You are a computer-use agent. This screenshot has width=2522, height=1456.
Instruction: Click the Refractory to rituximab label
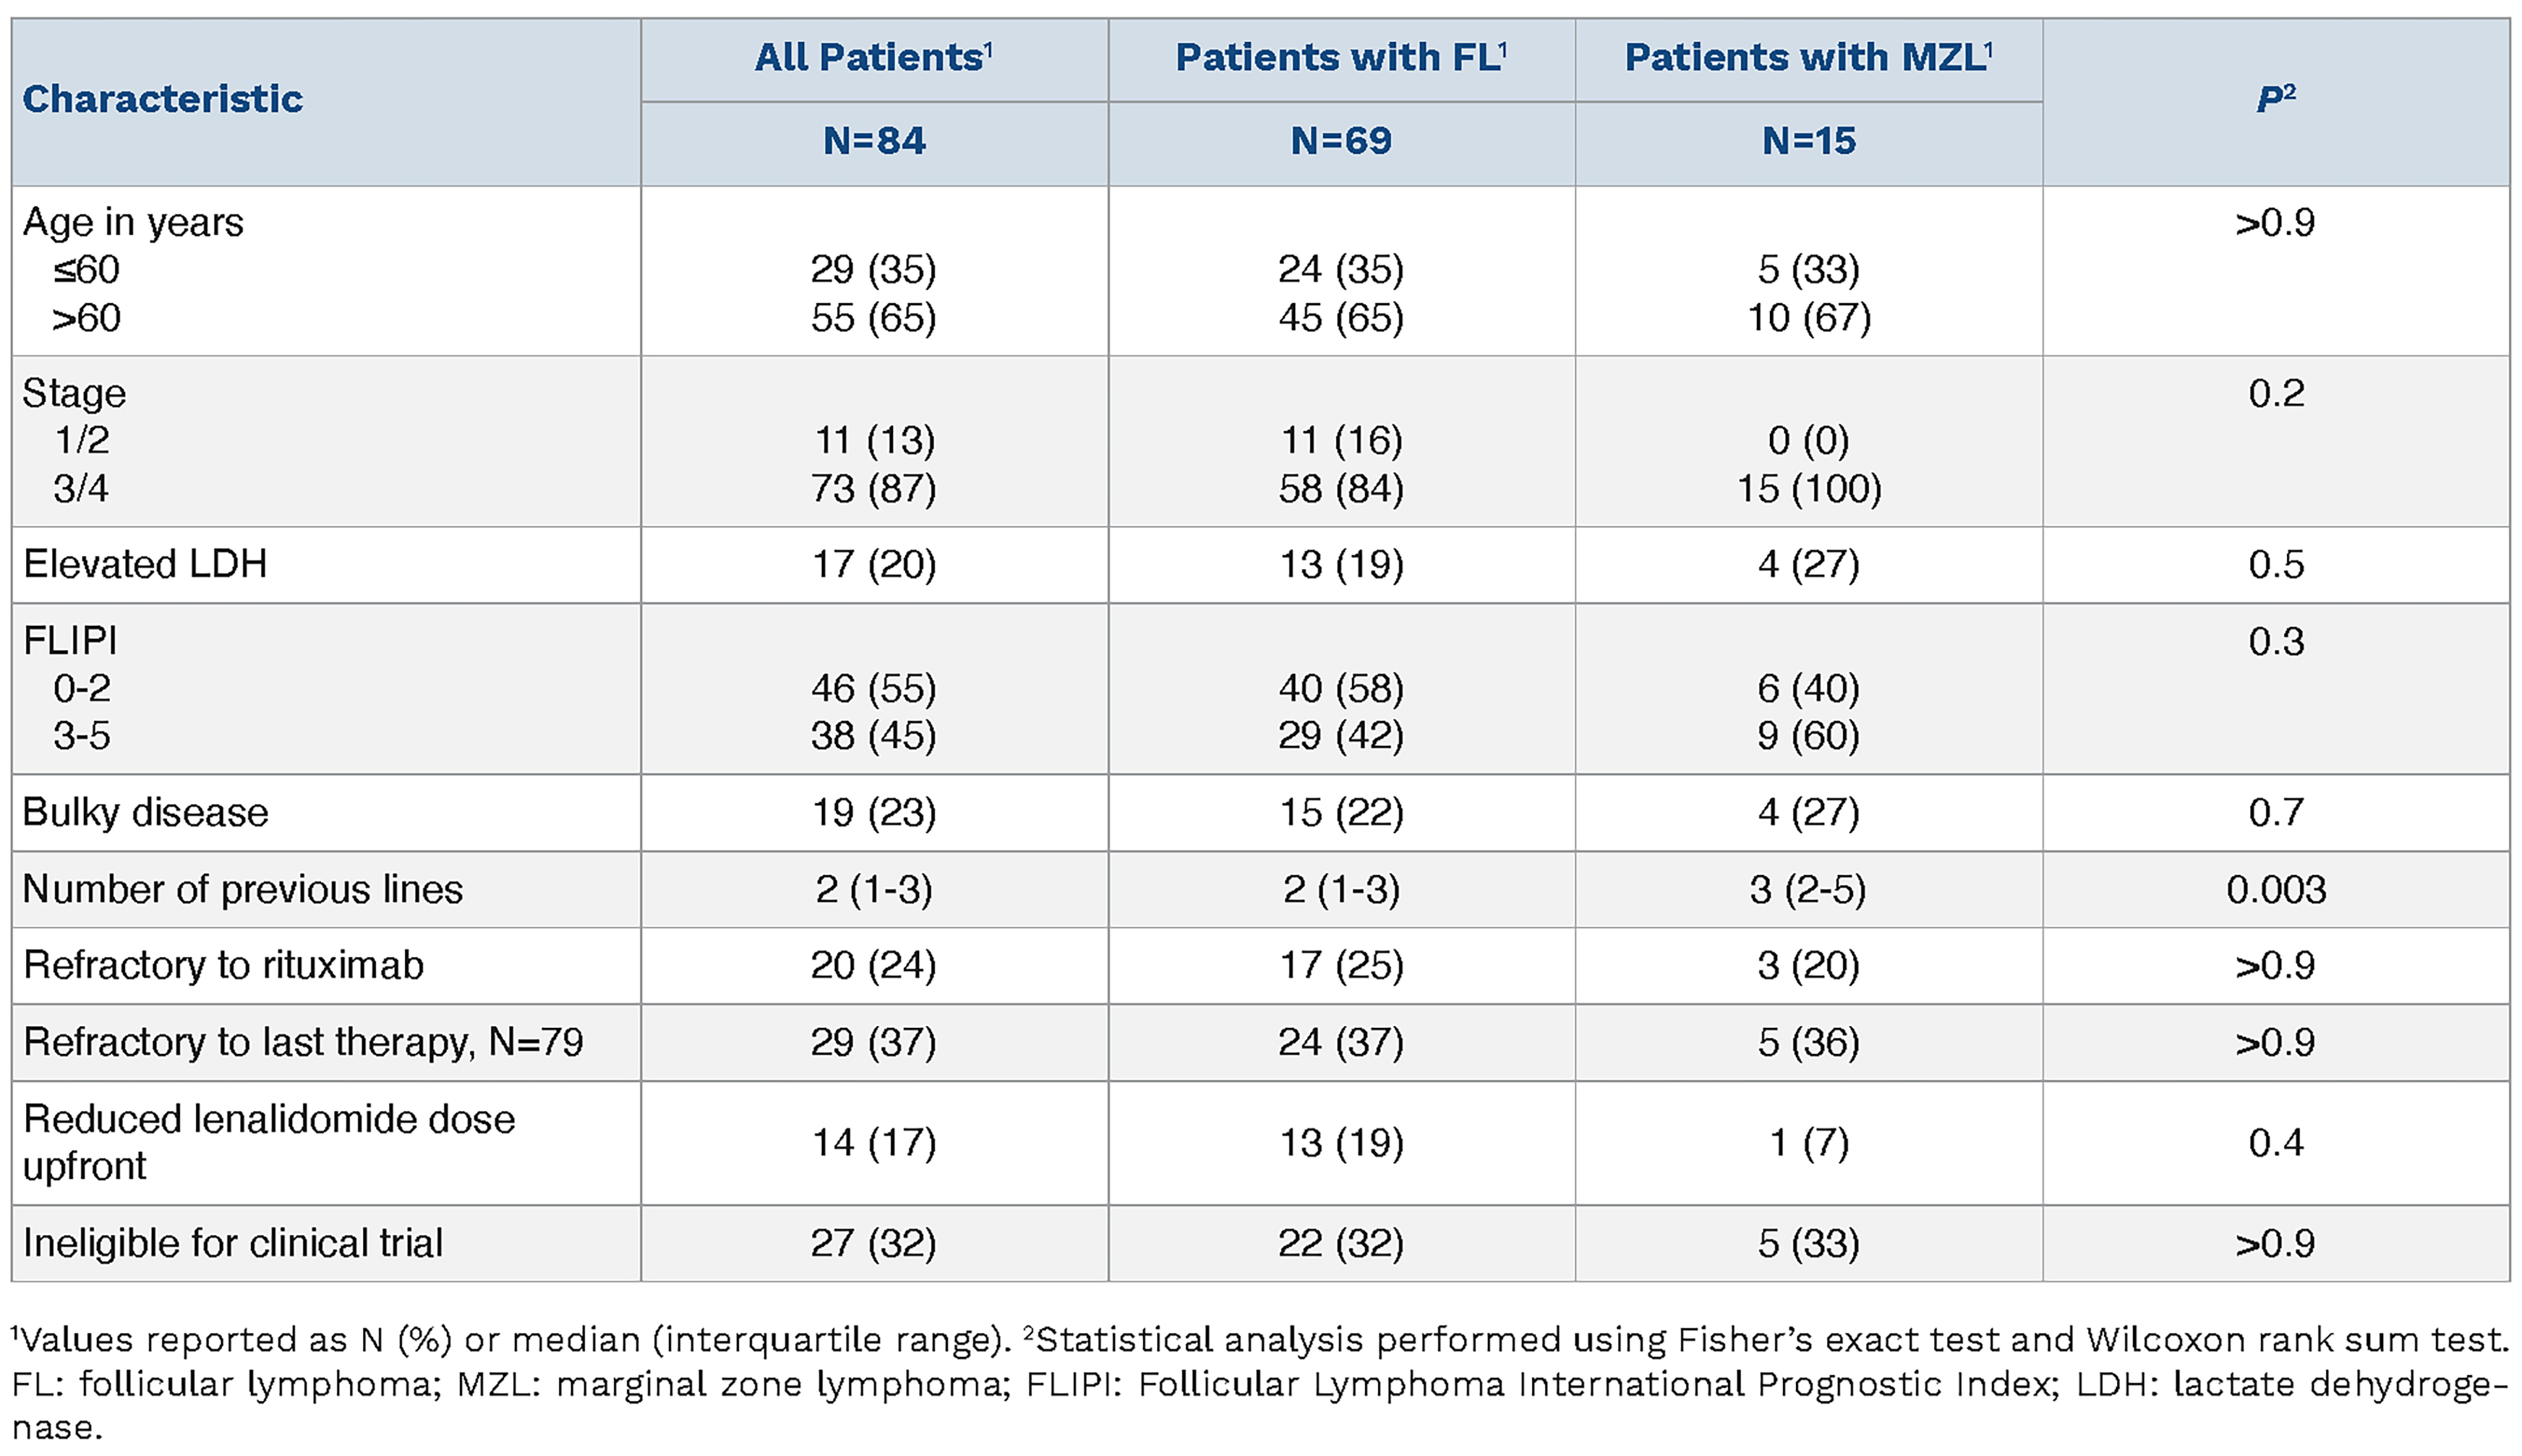point(223,965)
